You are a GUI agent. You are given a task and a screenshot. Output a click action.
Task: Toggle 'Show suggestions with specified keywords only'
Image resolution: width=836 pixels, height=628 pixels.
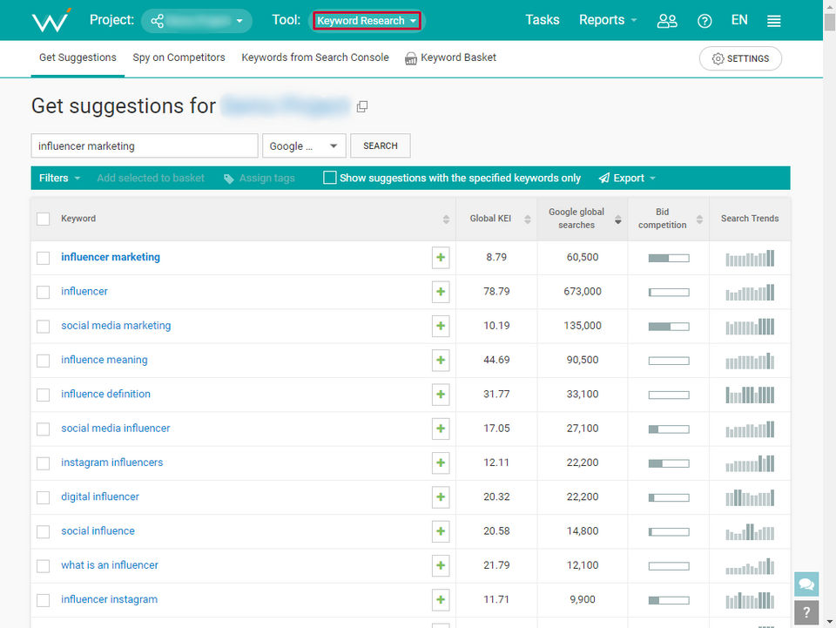coord(330,178)
